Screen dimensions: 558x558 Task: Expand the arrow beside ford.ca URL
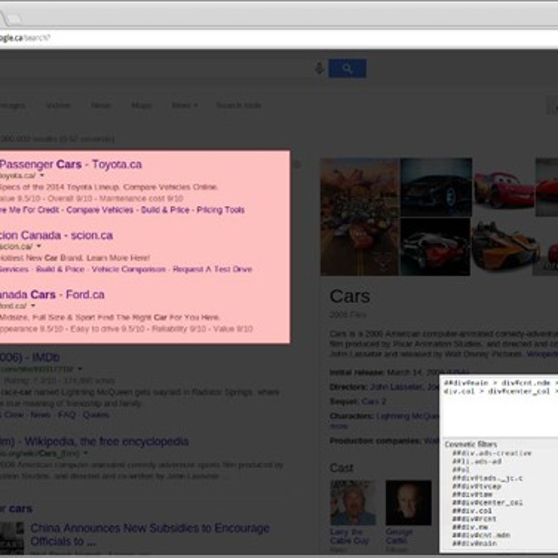pos(33,305)
